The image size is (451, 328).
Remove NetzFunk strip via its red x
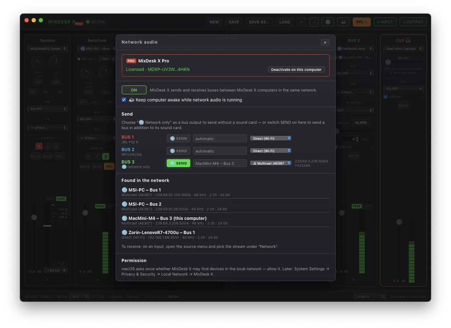(x=97, y=279)
